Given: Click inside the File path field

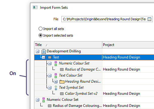Looking at the screenshot, I should pyautogui.click(x=104, y=19).
